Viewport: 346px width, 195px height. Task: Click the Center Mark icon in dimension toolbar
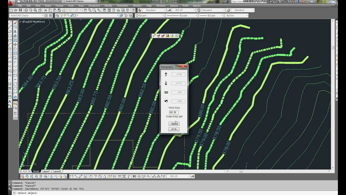139,176
